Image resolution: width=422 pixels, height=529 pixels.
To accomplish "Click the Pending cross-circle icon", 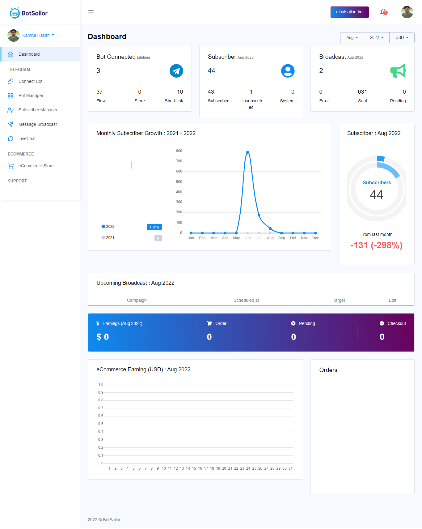I will coord(293,323).
